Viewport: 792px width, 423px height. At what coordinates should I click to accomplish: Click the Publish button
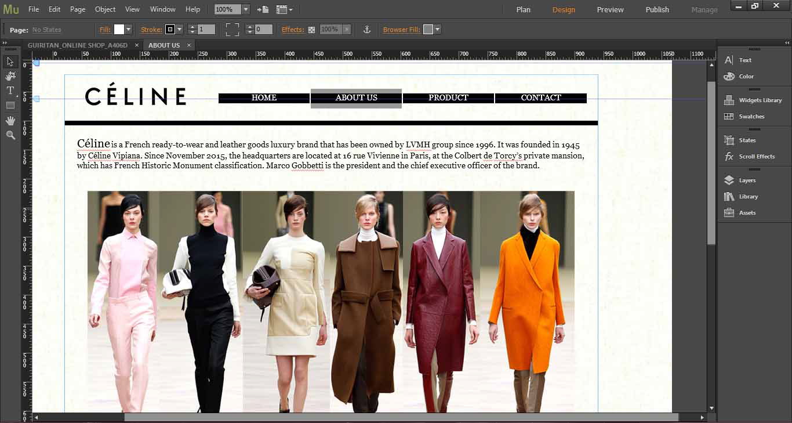click(657, 9)
